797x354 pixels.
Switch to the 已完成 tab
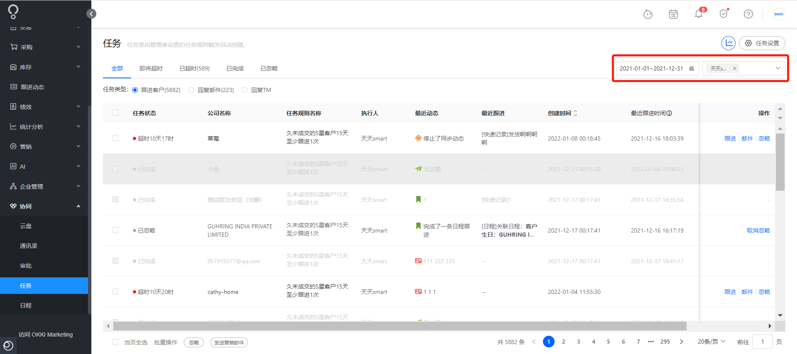coord(235,68)
